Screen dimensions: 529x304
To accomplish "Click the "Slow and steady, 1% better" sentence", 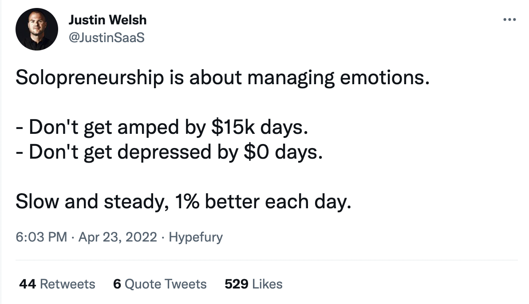I will tap(183, 202).
